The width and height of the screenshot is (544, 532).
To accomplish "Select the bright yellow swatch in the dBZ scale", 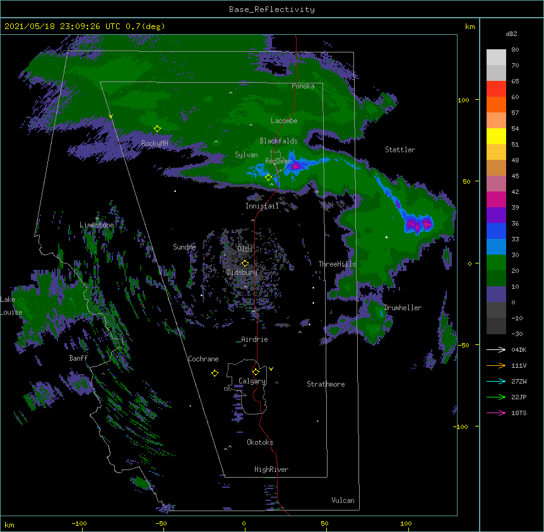I will pos(496,136).
